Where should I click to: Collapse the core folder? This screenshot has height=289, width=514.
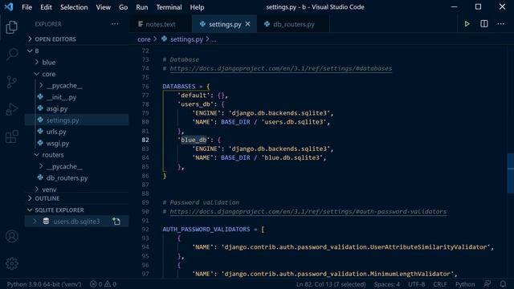[x=37, y=74]
